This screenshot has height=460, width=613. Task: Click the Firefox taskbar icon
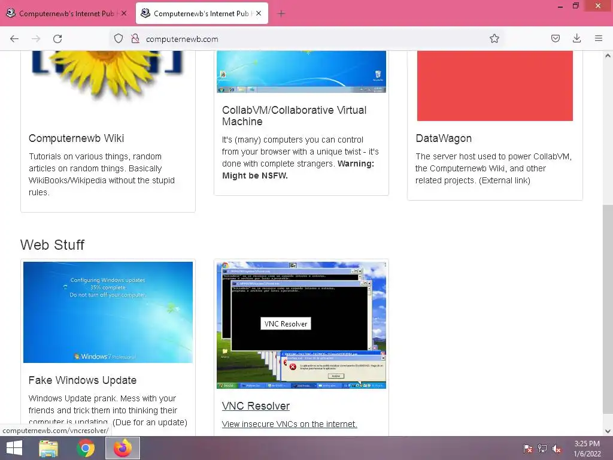123,448
